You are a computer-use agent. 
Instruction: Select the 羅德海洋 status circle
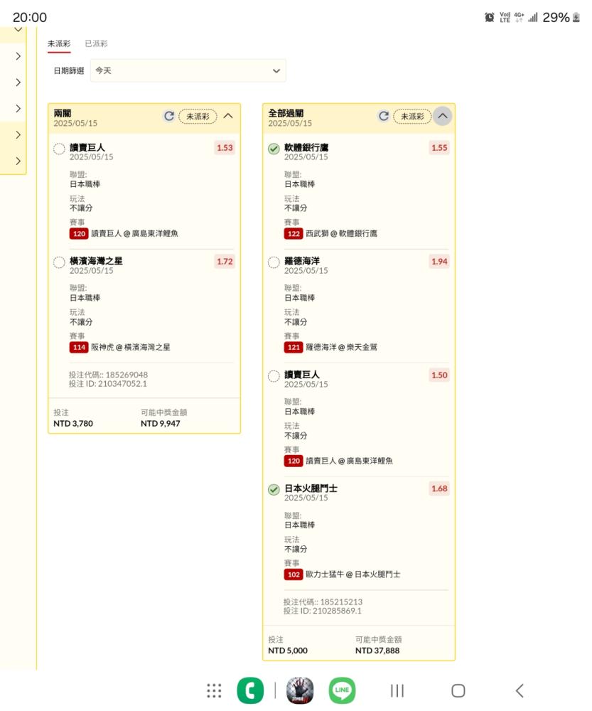274,262
